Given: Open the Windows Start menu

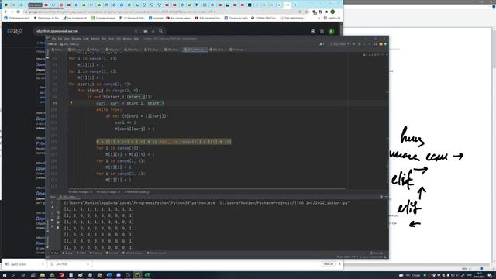Looking at the screenshot, I should (x=5, y=275).
